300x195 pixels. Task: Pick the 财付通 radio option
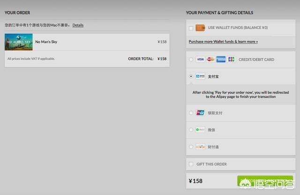191,147
